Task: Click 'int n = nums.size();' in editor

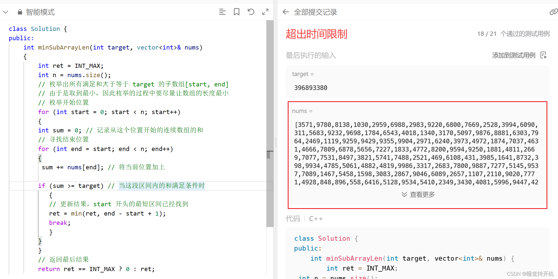Action: (74, 75)
